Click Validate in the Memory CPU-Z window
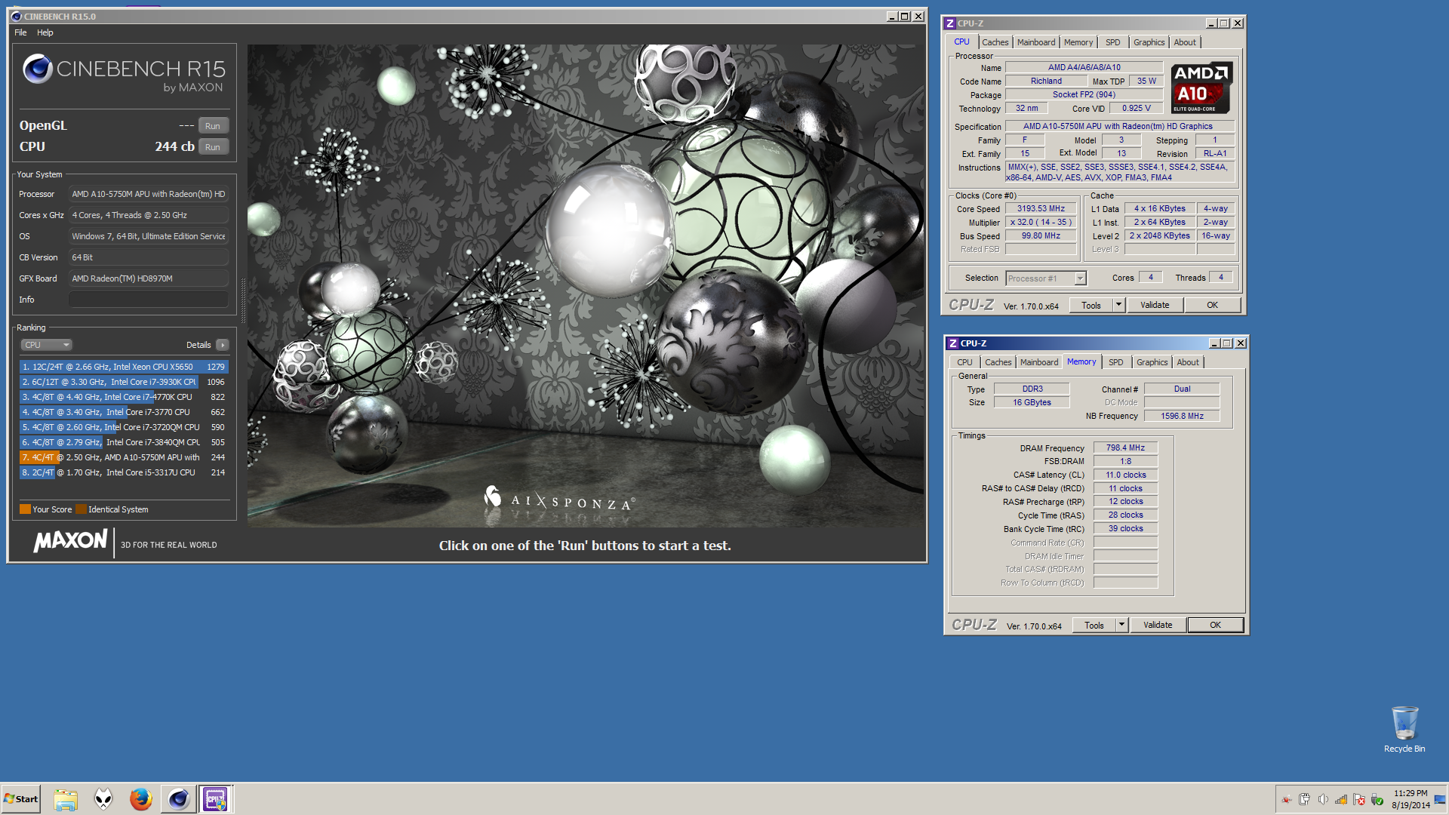The width and height of the screenshot is (1449, 815). click(x=1158, y=625)
